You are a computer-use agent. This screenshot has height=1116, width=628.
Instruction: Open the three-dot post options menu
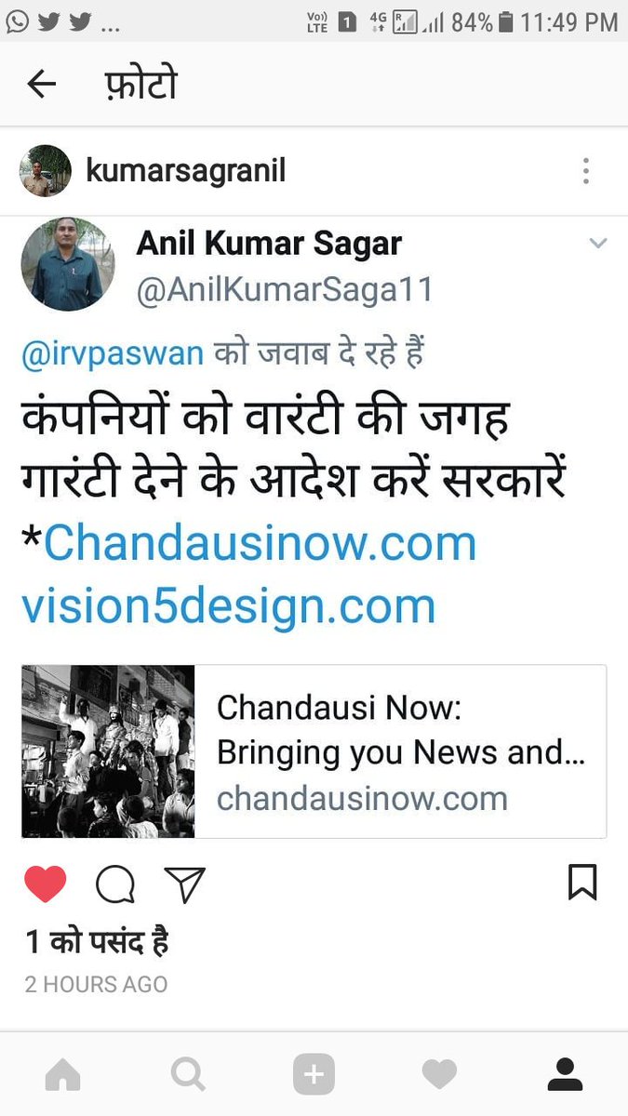(585, 171)
